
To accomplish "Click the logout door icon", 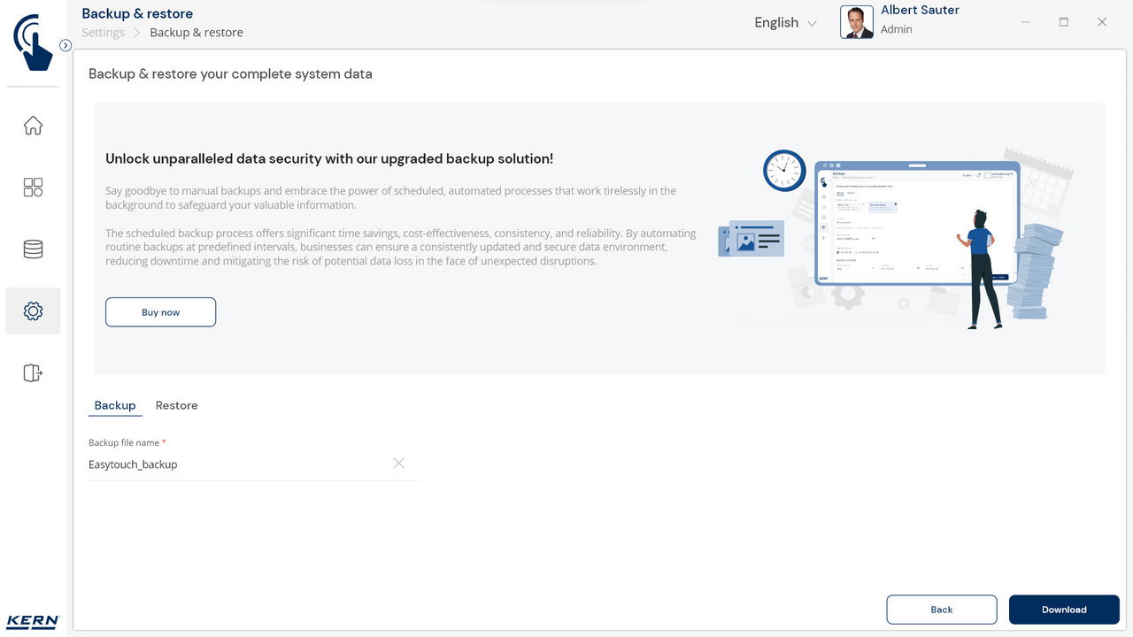I will (x=33, y=373).
